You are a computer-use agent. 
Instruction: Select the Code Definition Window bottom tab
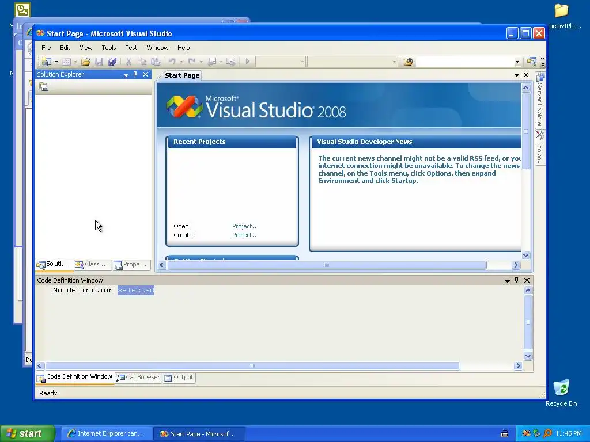coord(75,378)
